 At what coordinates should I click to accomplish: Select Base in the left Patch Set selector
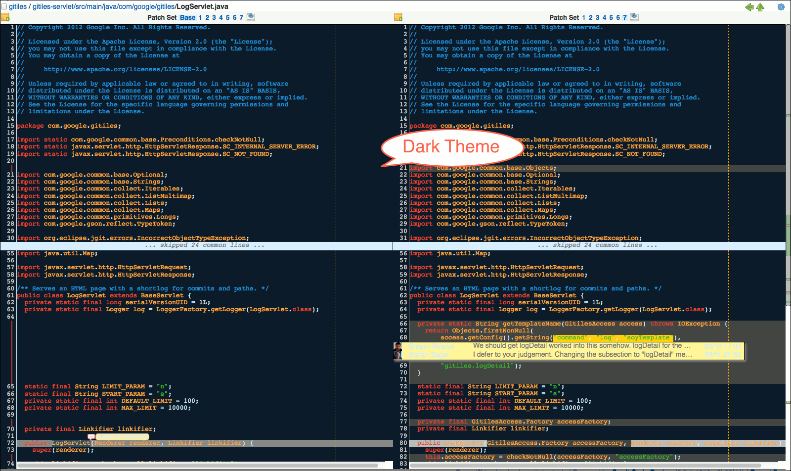[187, 16]
